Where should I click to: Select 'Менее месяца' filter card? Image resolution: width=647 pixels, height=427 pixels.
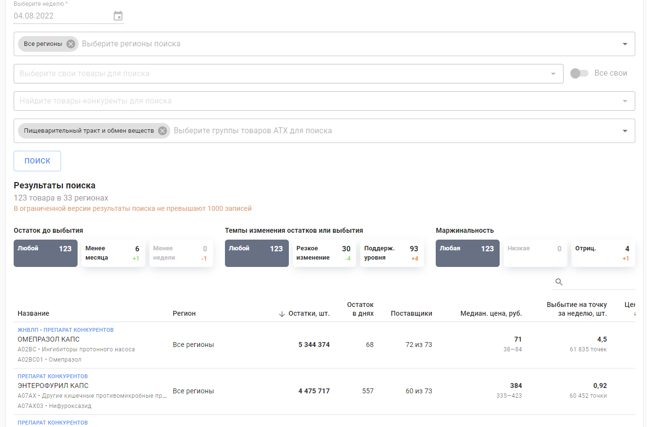tap(113, 253)
